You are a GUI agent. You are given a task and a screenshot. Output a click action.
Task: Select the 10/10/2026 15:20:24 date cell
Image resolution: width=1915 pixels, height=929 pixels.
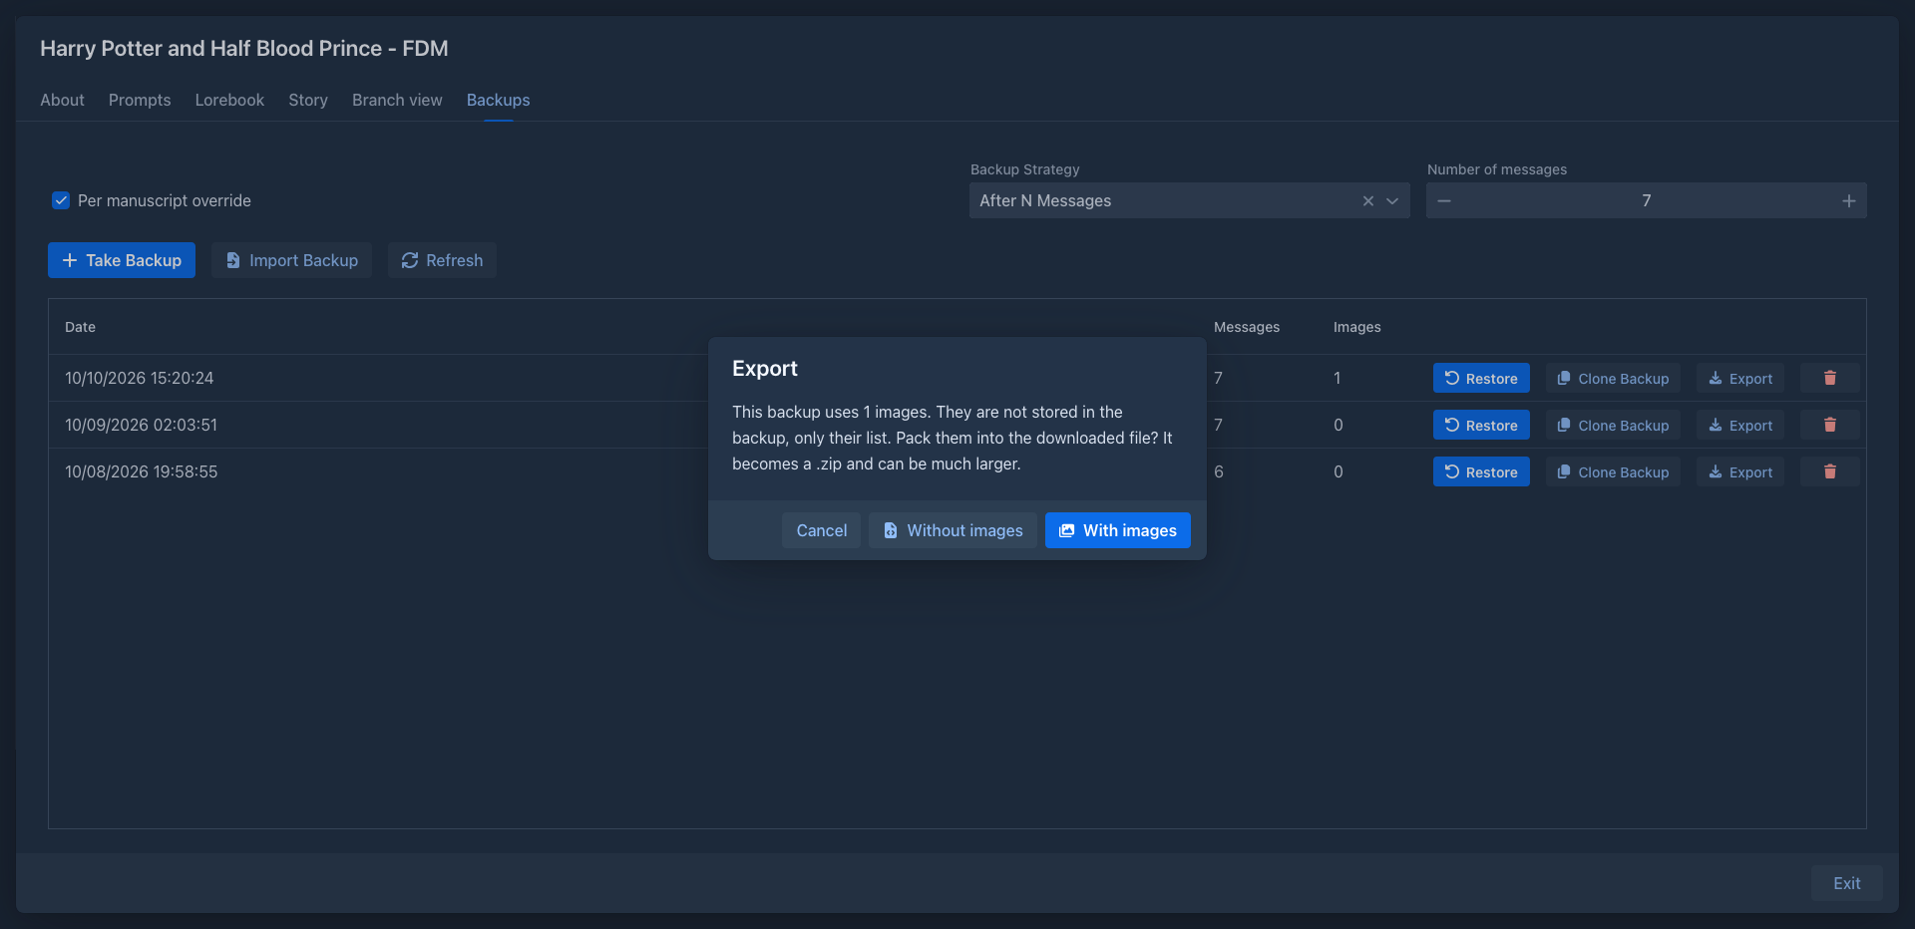(140, 378)
